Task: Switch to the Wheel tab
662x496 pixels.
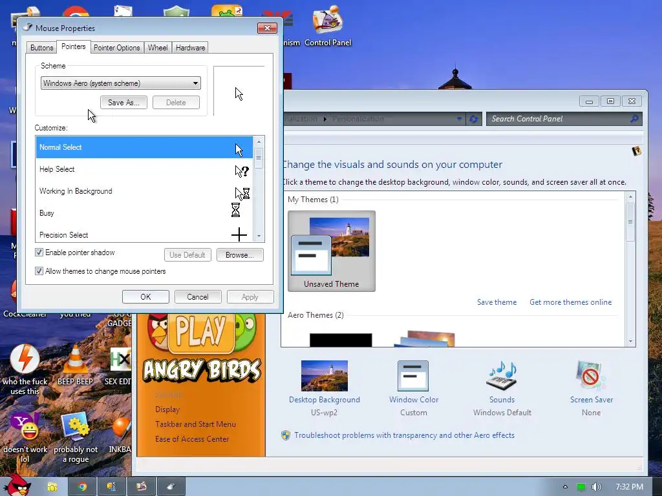Action: pos(158,48)
